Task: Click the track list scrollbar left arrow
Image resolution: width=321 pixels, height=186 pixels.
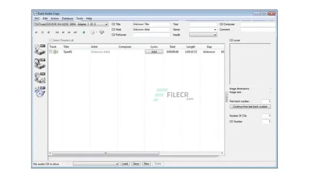Action: pos(50,153)
